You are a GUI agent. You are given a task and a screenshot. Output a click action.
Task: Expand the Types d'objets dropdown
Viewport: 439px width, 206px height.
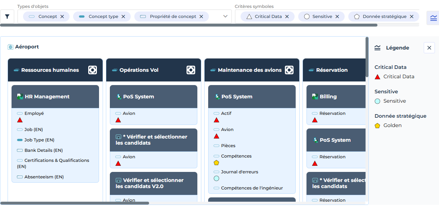coord(225,17)
